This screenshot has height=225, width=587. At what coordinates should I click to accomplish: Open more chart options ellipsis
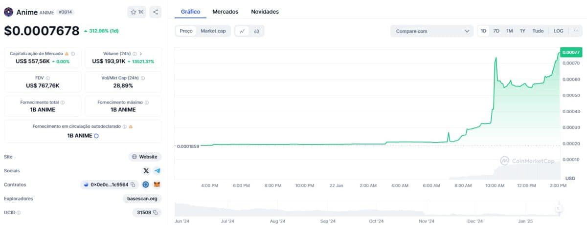click(x=576, y=31)
